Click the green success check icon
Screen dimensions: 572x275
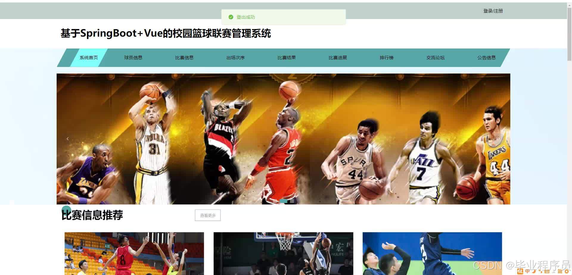[231, 17]
